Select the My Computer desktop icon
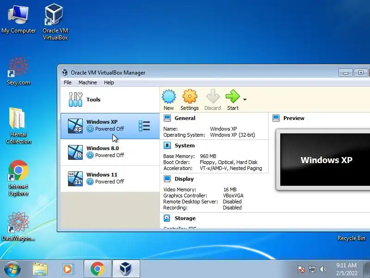This screenshot has width=370, height=278. [x=18, y=20]
